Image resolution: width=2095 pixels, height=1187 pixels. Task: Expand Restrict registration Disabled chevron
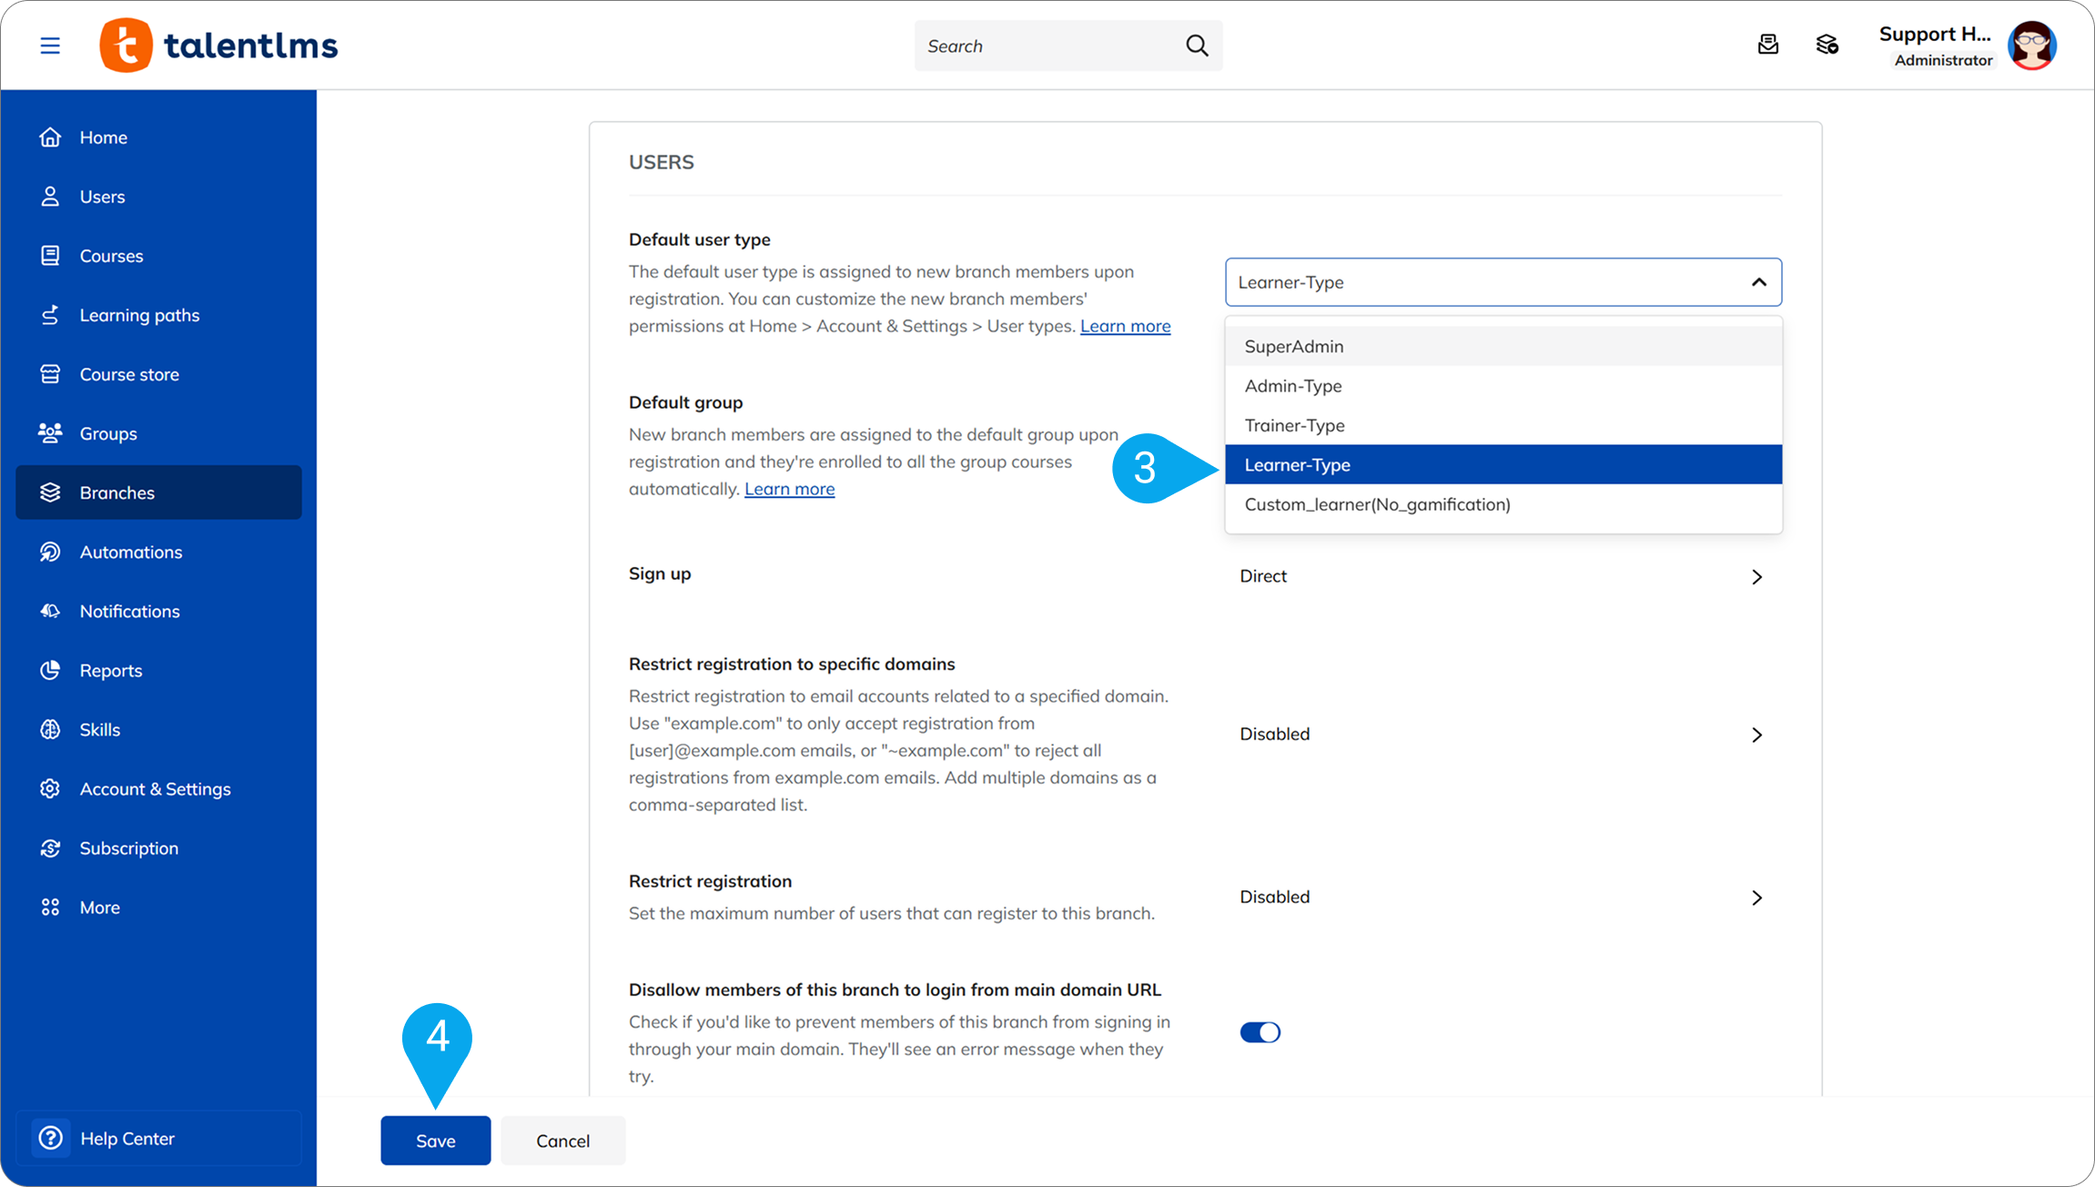click(1756, 898)
